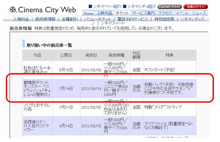
Task: Switch to the アクセス tab
Action: tap(165, 13)
